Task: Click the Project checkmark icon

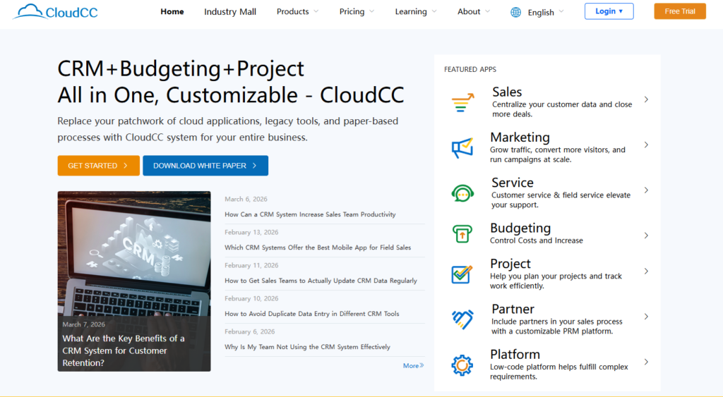Action: (x=462, y=274)
